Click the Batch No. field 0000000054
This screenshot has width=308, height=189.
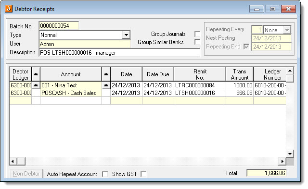59,26
